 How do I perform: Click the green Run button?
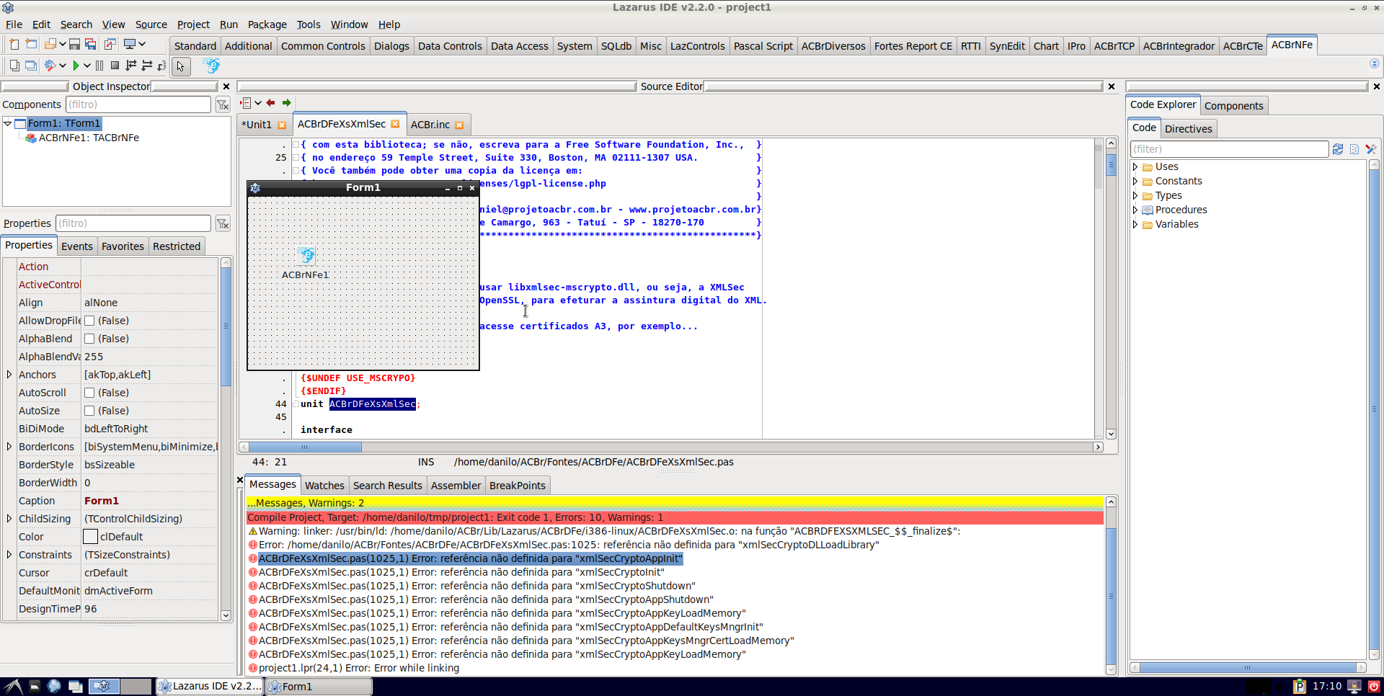click(x=76, y=66)
